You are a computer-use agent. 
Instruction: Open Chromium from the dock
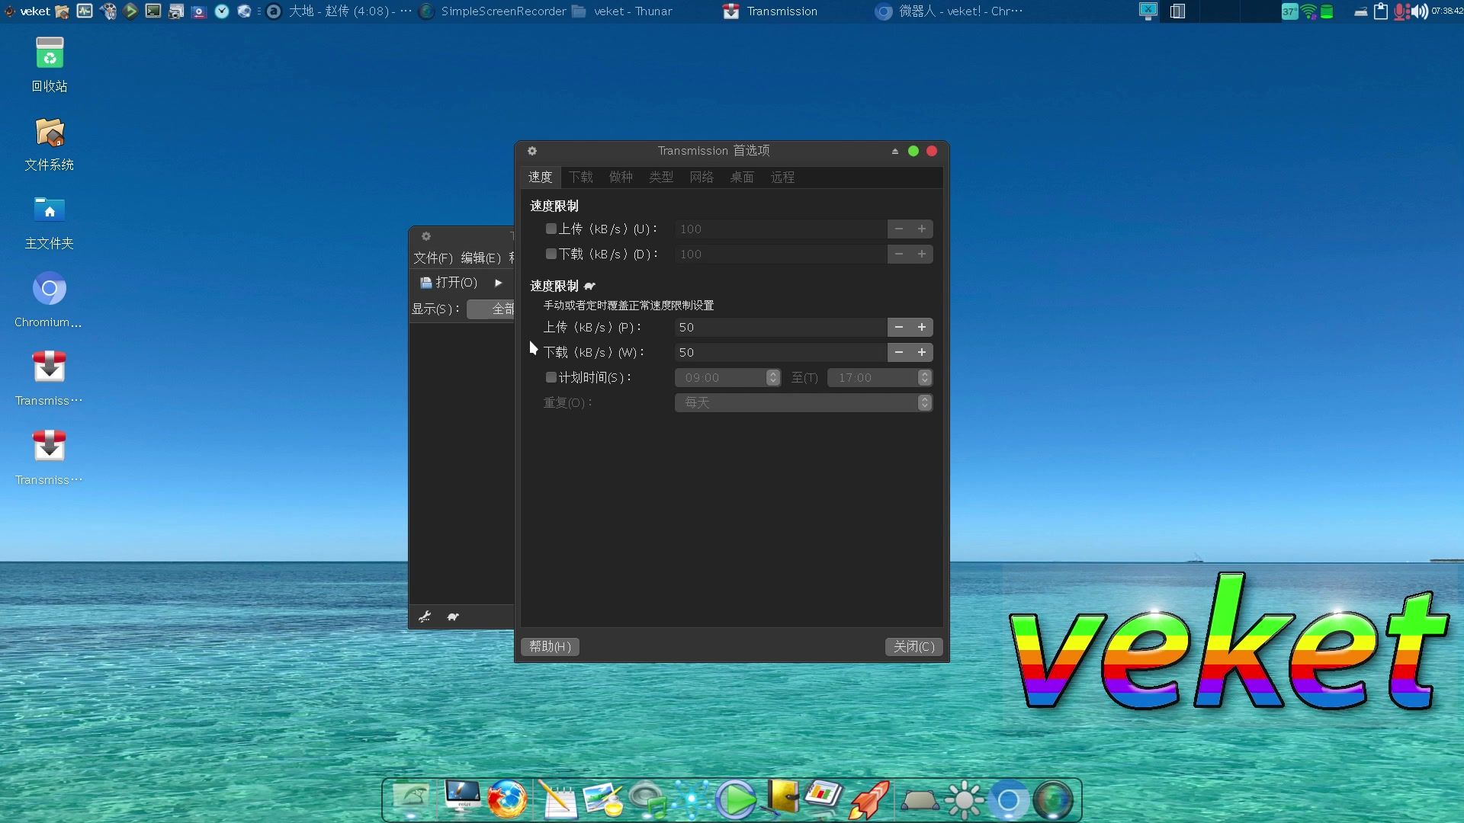click(1008, 799)
